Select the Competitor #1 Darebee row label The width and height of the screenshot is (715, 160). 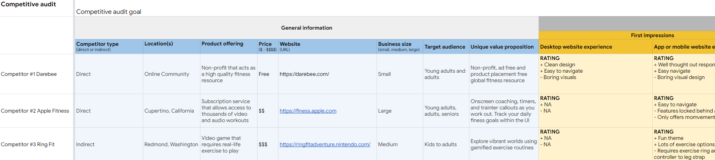29,74
